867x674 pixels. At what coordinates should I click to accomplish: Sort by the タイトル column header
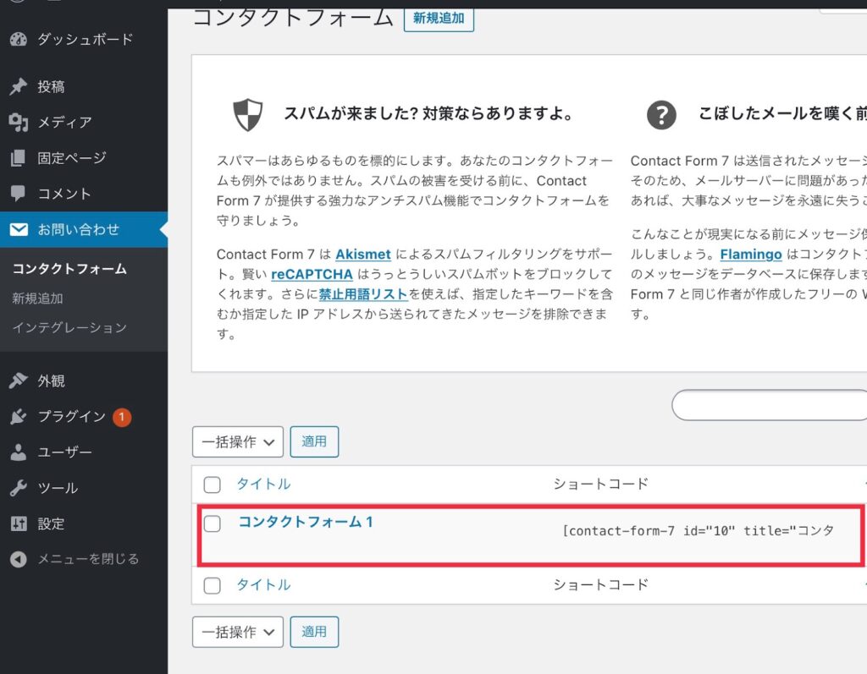(263, 484)
